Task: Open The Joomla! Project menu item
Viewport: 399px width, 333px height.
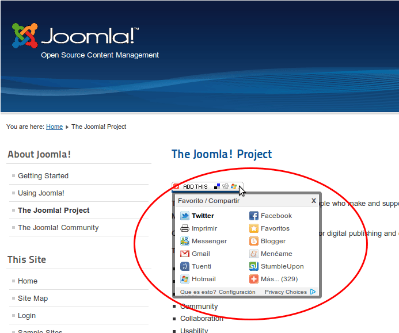Action: click(x=54, y=210)
